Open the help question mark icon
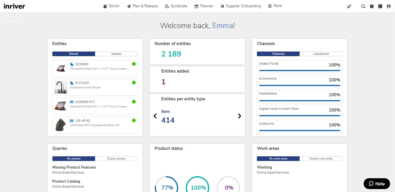The height and width of the screenshot is (192, 395). click(x=372, y=6)
